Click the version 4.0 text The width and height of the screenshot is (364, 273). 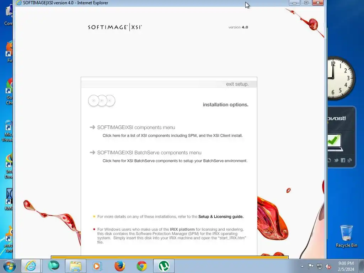pyautogui.click(x=238, y=27)
